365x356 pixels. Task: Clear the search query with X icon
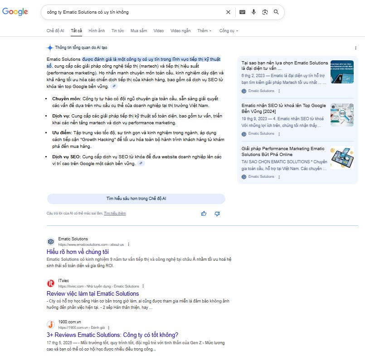pyautogui.click(x=228, y=12)
